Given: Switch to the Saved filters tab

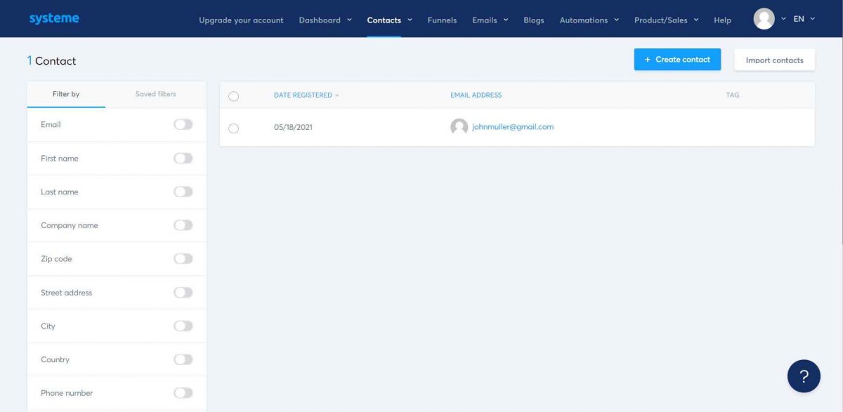Looking at the screenshot, I should pyautogui.click(x=156, y=94).
